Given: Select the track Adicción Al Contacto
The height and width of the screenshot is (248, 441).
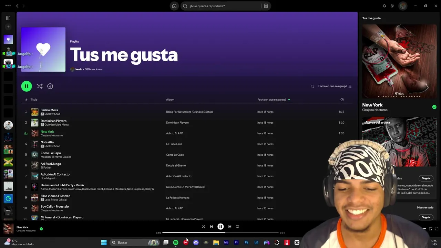Looking at the screenshot, I should click(55, 174).
